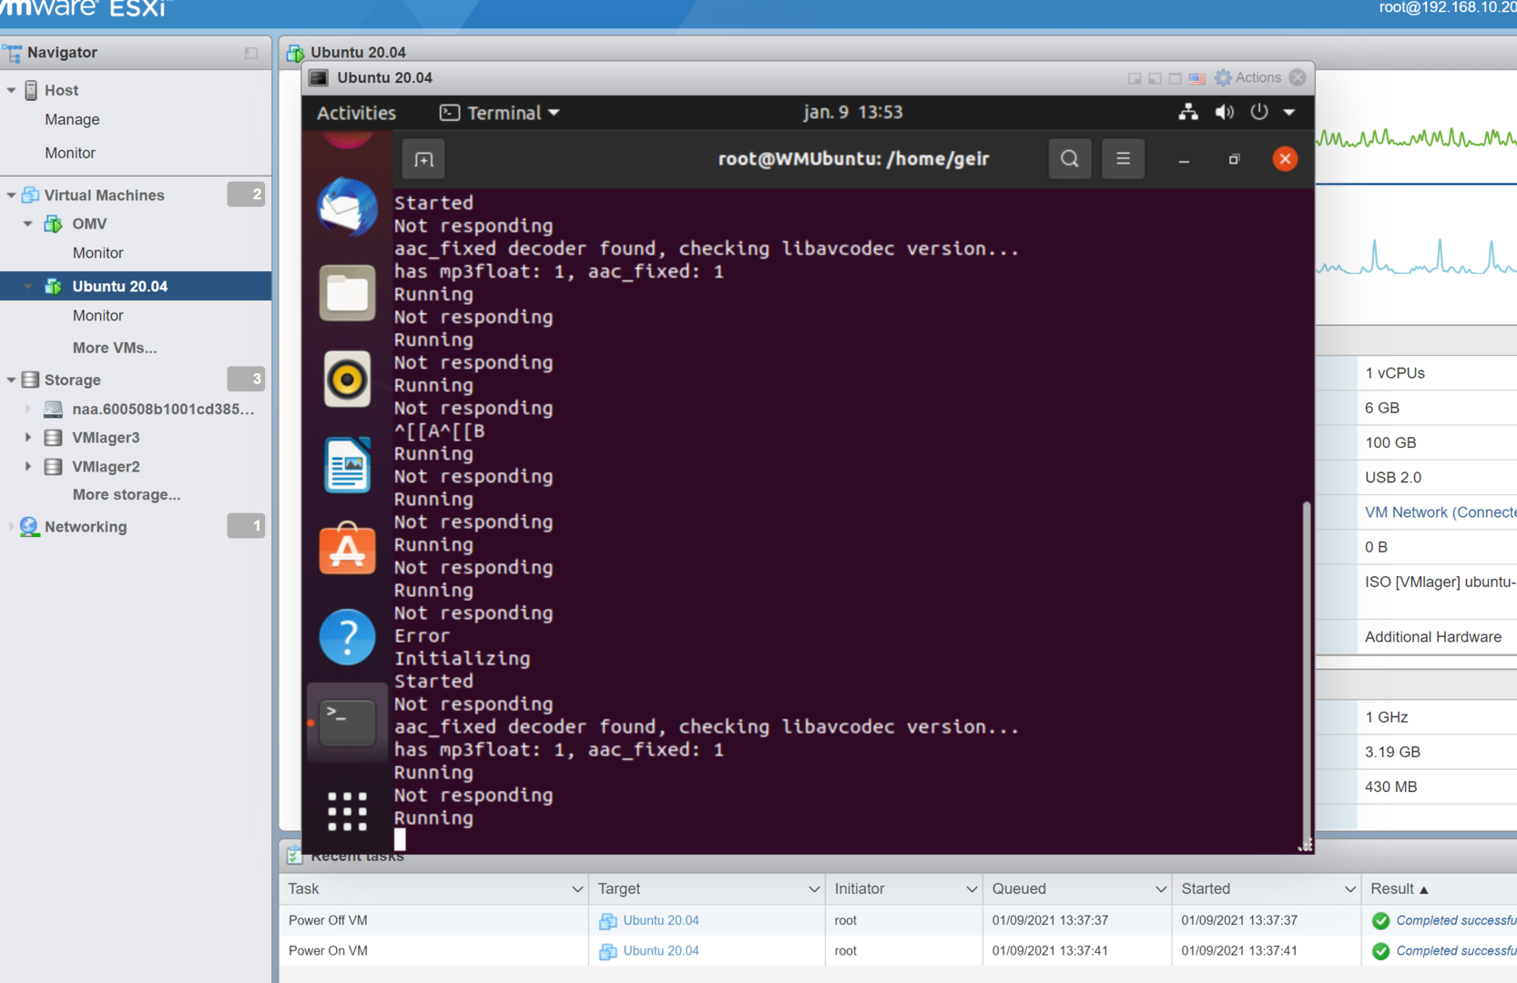Screen dimensions: 1517x983
Task: Click the Ubuntu 20.04 VM icon in Navigator
Action: click(x=54, y=286)
